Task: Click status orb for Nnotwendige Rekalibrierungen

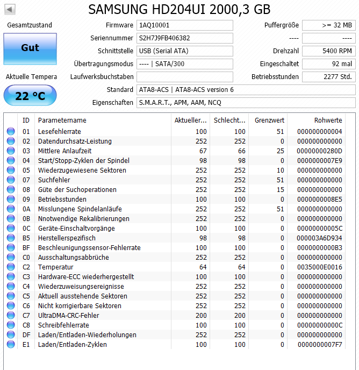Action: [11, 218]
